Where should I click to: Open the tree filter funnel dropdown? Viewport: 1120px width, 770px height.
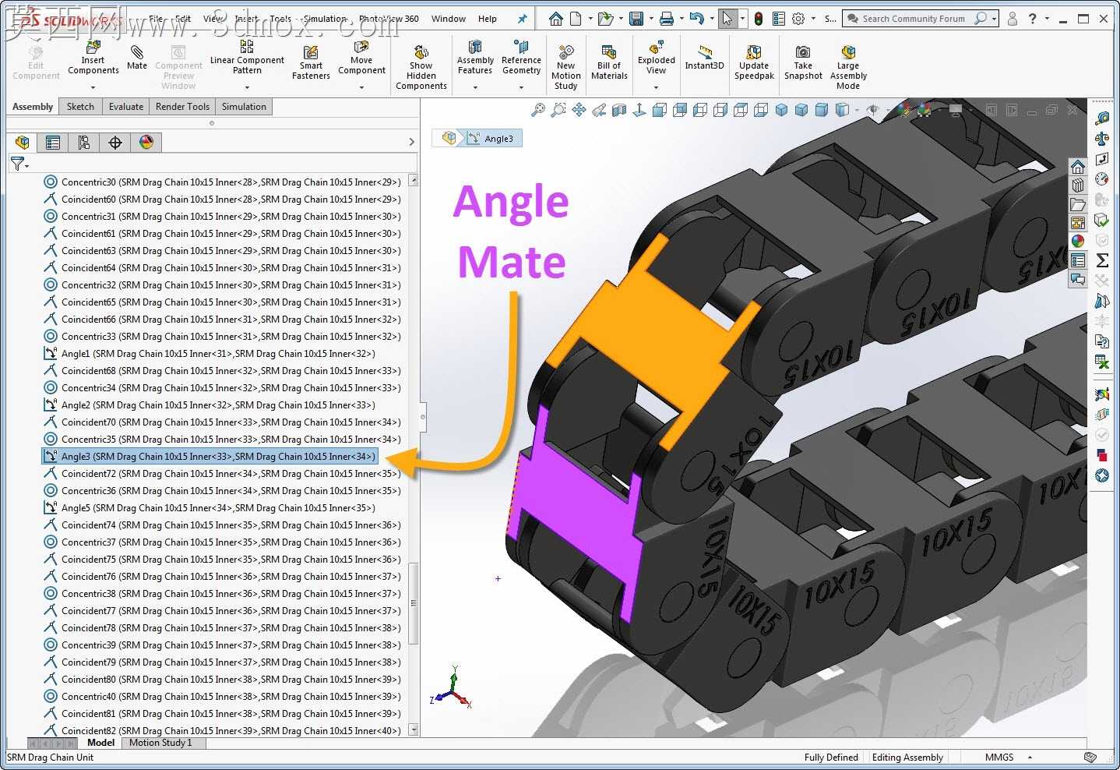[x=19, y=164]
